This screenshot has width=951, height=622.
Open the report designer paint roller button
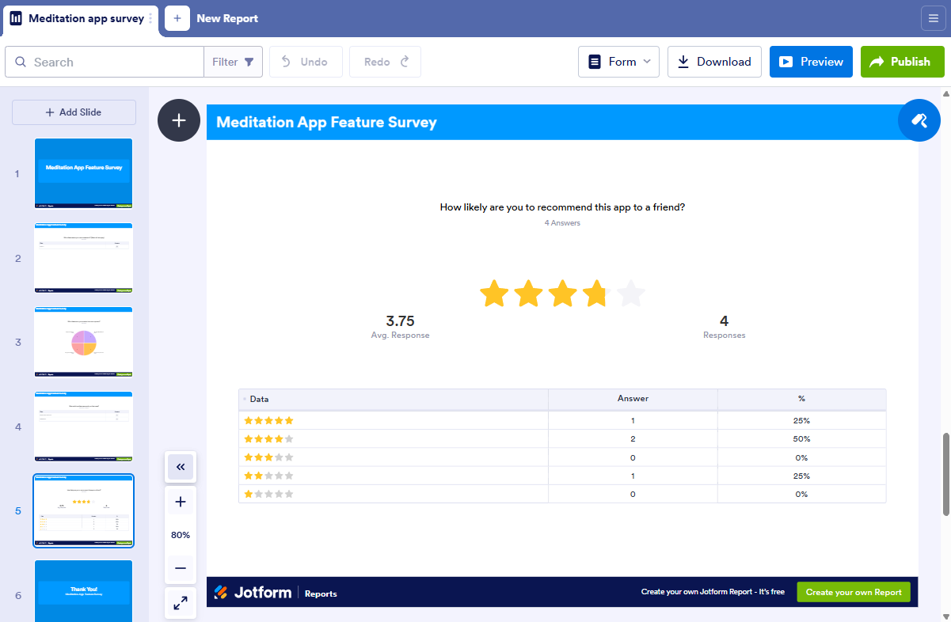click(x=919, y=120)
